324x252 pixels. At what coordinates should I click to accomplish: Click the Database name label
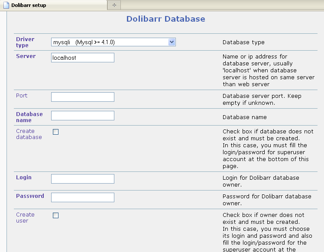coord(29,117)
